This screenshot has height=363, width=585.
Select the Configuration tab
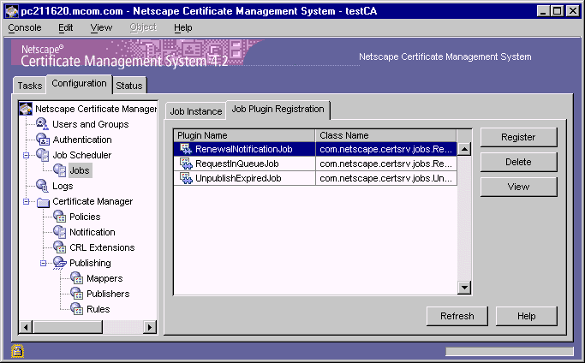point(79,84)
